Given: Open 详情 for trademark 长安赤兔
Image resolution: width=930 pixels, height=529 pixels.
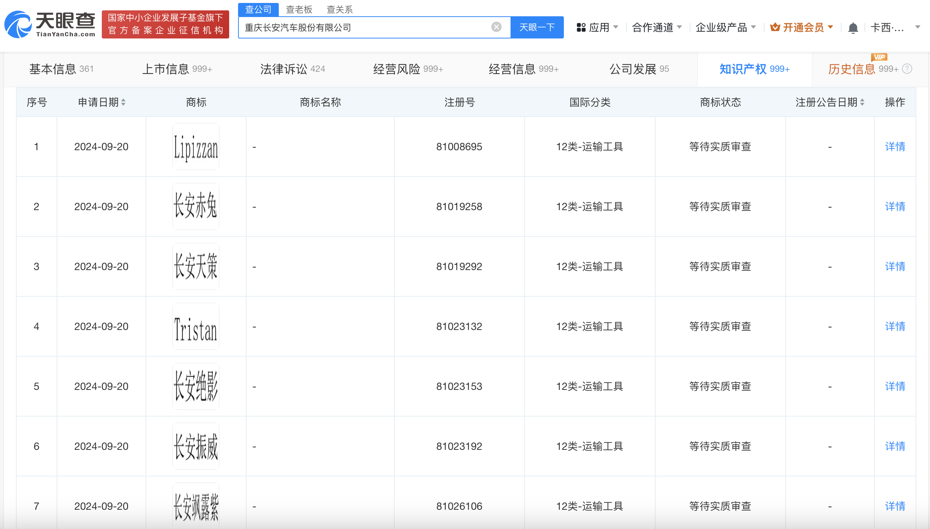Looking at the screenshot, I should pyautogui.click(x=895, y=206).
